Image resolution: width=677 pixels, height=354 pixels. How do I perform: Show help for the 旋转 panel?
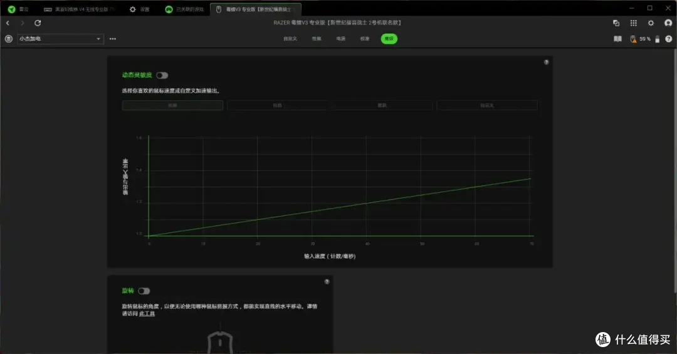point(327,281)
